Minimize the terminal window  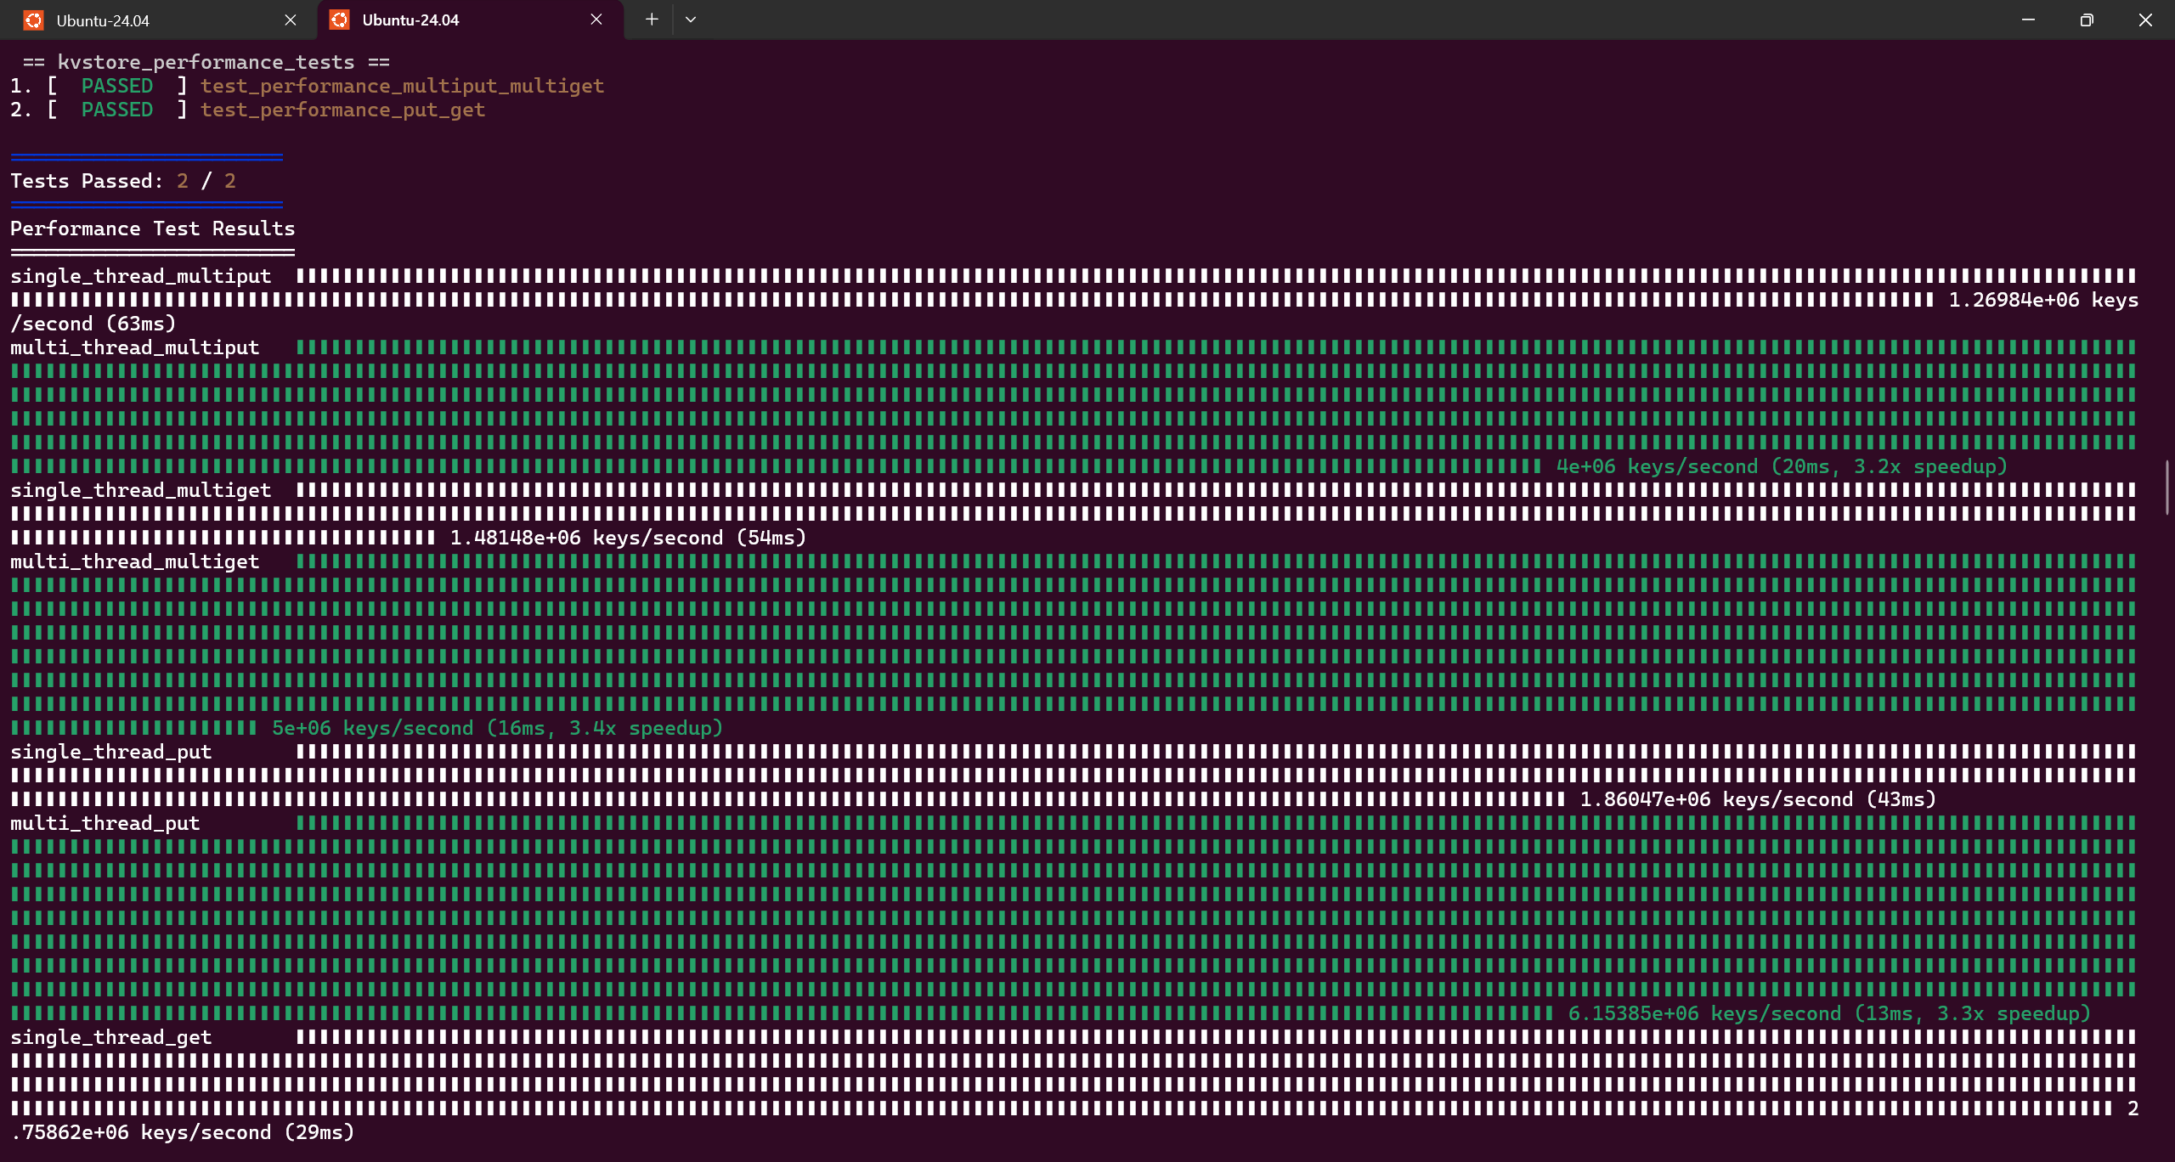tap(2028, 20)
